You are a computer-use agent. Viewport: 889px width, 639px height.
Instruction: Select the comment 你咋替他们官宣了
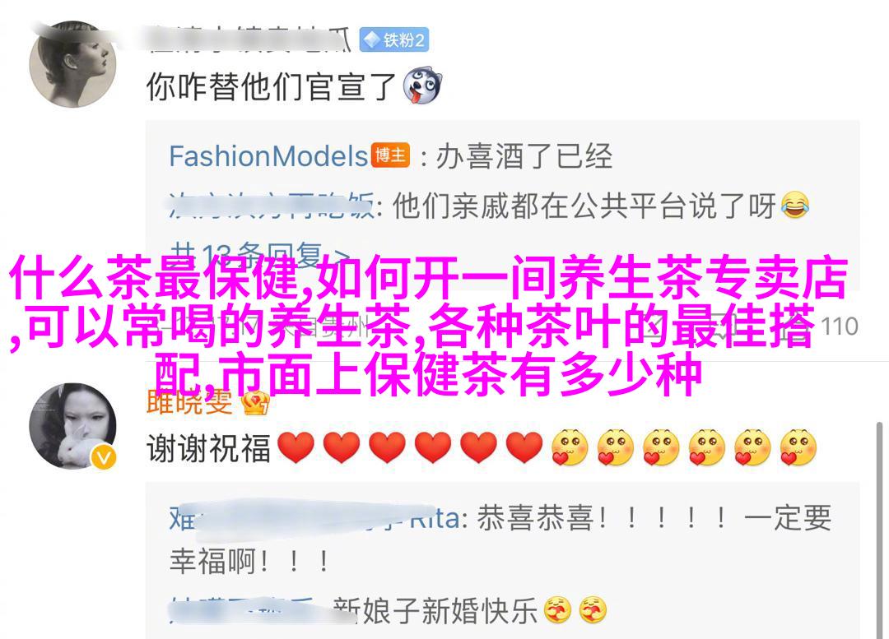pyautogui.click(x=271, y=86)
